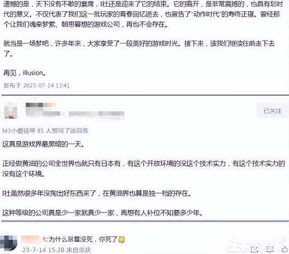Click the blurred author bio line

pos(75,114)
